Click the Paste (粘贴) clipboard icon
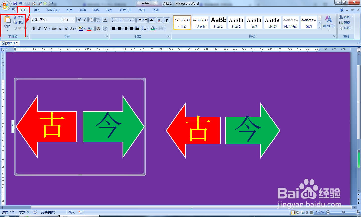Image resolution: width=361 pixels, height=217 pixels. (7, 20)
